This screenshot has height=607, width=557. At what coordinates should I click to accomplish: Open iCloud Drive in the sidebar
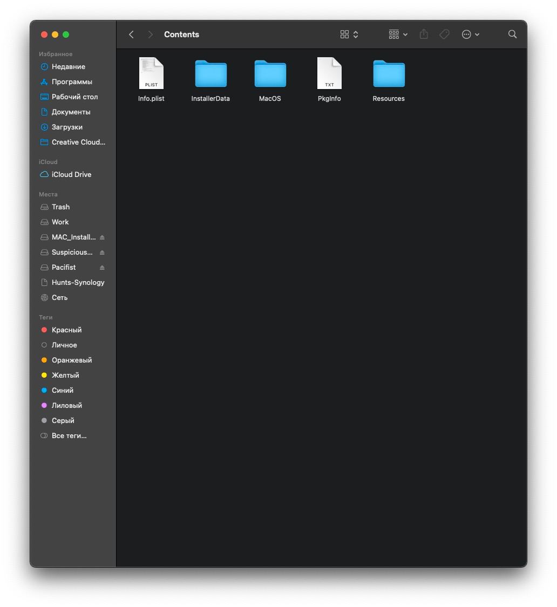(73, 175)
